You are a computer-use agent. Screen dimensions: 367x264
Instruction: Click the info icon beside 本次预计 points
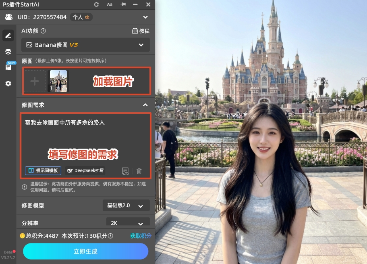click(111, 236)
